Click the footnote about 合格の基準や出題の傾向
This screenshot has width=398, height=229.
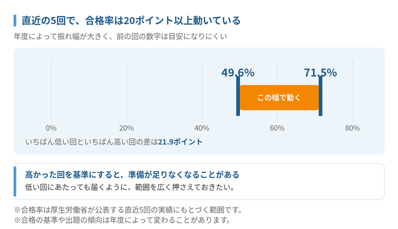point(122,220)
